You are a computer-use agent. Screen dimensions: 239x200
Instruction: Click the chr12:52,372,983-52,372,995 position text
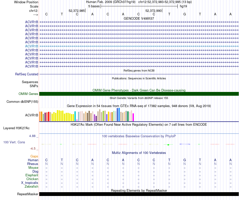pyautogui.click(x=165, y=2)
